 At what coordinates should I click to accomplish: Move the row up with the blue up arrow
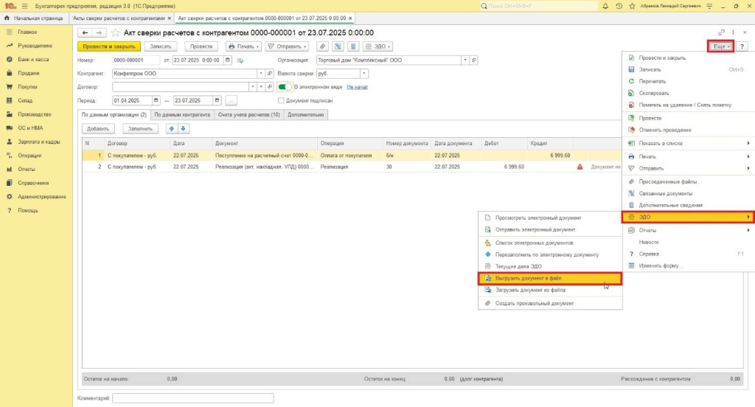(x=172, y=128)
